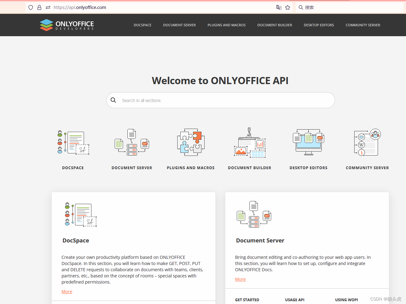Click DOCSPACE label under section icons
The image size is (406, 304).
pyautogui.click(x=73, y=168)
